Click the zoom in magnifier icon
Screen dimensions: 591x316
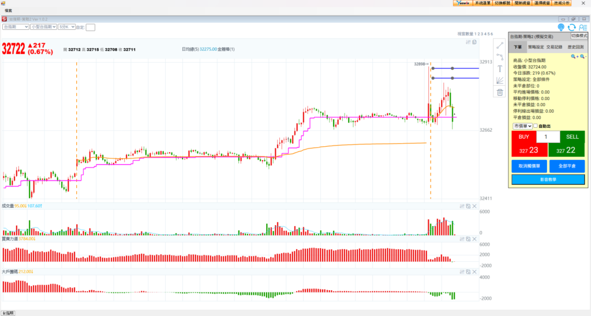click(574, 56)
